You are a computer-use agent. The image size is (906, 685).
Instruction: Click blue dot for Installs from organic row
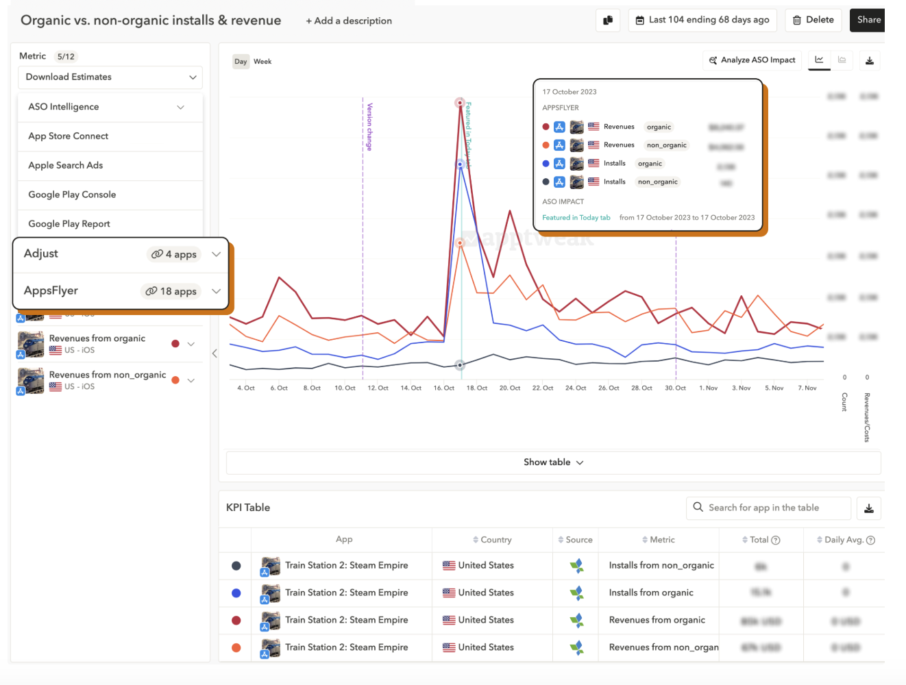(x=236, y=593)
